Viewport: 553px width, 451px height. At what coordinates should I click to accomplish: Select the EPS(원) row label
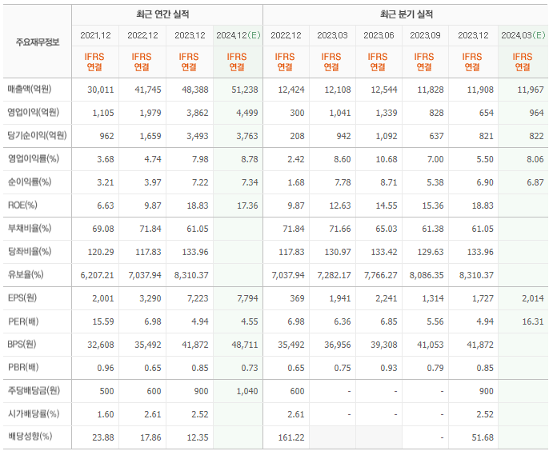pyautogui.click(x=22, y=298)
